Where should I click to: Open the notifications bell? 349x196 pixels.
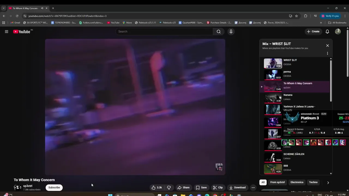coord(327,32)
